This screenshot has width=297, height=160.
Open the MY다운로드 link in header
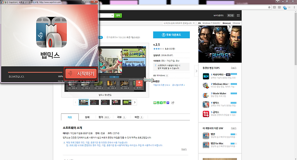point(219,15)
